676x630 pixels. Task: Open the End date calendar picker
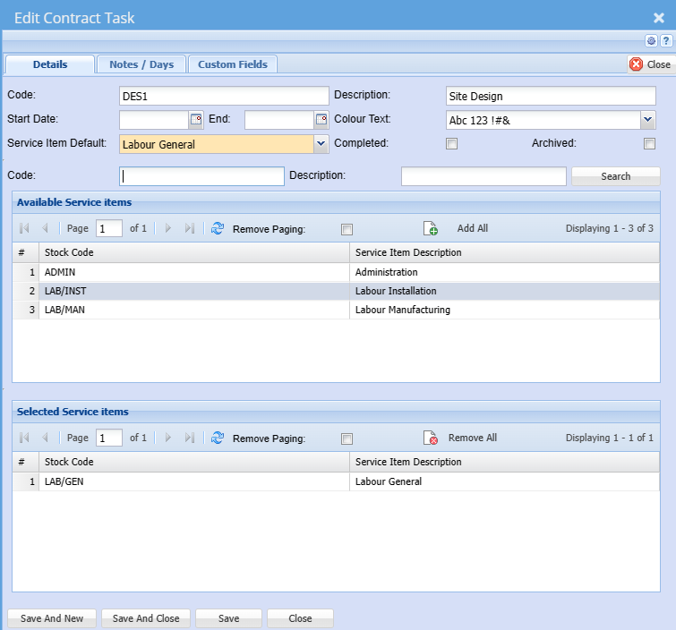pos(321,120)
